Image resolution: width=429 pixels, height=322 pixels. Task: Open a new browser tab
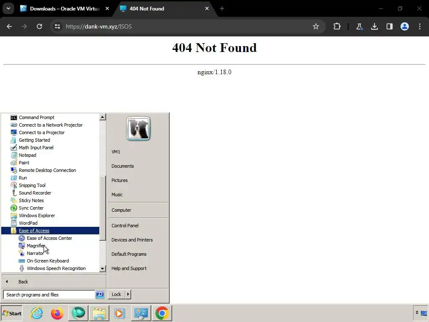coord(222,9)
